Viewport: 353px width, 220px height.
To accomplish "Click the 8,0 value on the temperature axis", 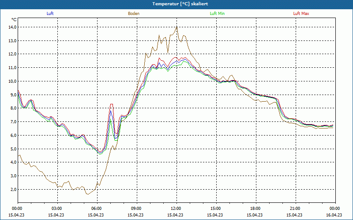I will pyautogui.click(x=14, y=108).
